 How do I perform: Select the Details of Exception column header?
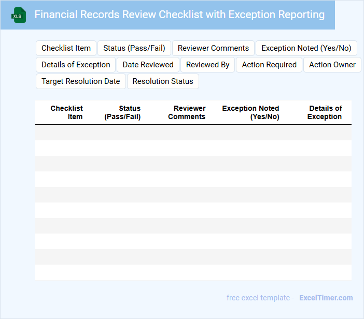click(x=325, y=112)
